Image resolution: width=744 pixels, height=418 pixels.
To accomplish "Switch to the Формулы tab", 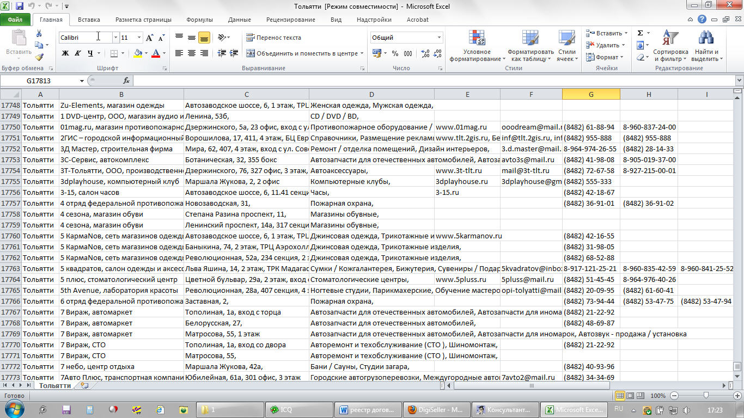I will tap(199, 20).
